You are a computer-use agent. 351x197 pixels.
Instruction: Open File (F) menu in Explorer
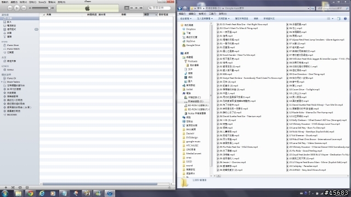pyautogui.click(x=182, y=14)
